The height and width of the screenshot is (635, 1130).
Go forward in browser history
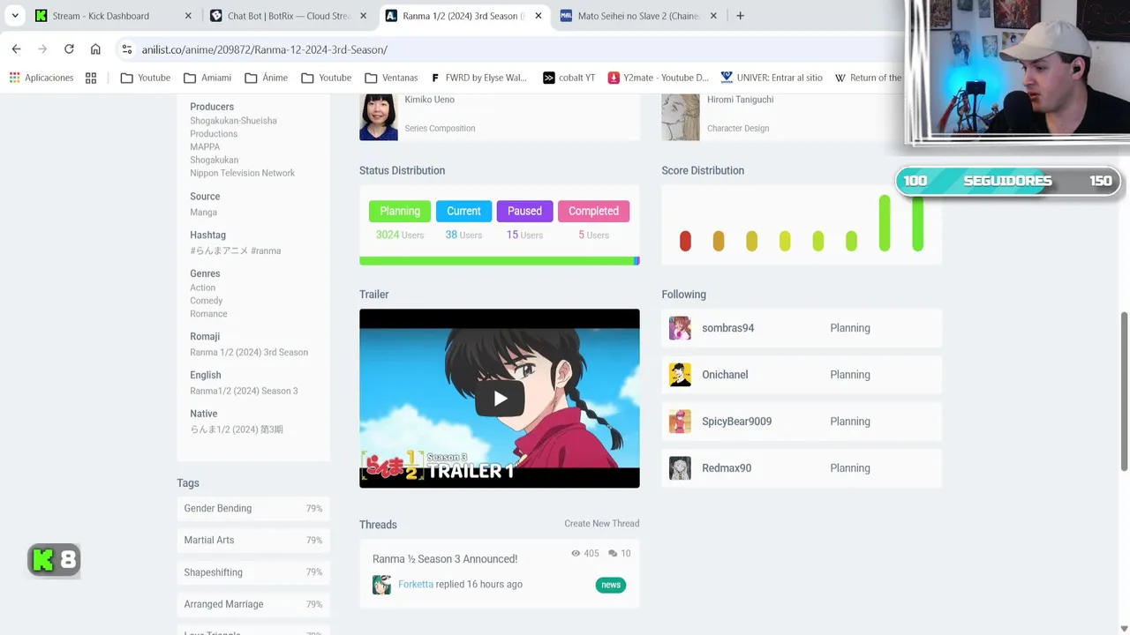pyautogui.click(x=42, y=49)
